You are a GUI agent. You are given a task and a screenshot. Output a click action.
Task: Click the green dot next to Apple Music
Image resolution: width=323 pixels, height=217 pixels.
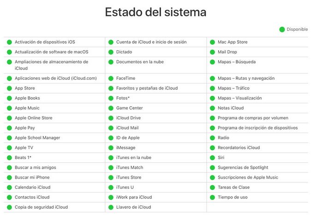coord(9,108)
